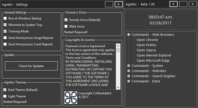The width and height of the screenshot is (198, 108).
Task: Expand Commands - Search Engines node
Action: 129,76
